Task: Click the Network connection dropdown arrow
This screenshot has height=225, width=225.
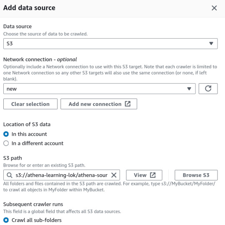Action: coord(189,89)
